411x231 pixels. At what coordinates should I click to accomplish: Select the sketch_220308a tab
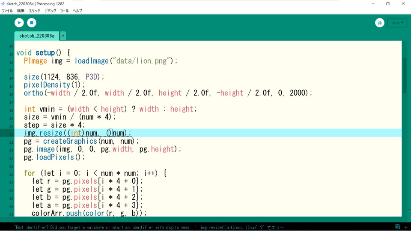tap(37, 36)
